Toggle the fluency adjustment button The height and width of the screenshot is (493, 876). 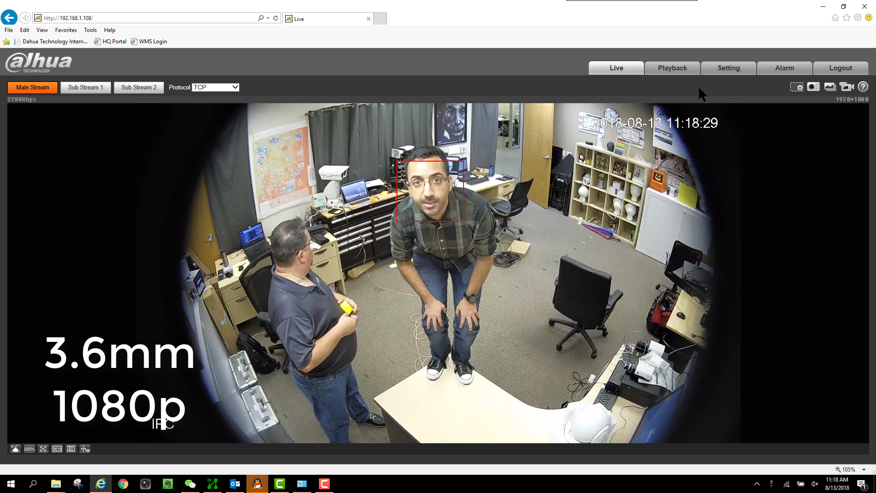tap(71, 449)
